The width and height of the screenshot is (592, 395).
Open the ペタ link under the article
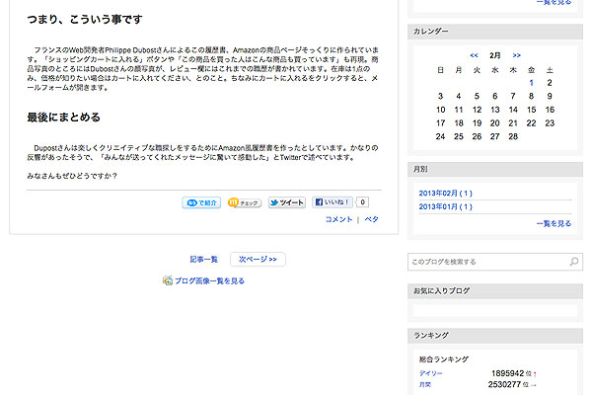coord(371,219)
